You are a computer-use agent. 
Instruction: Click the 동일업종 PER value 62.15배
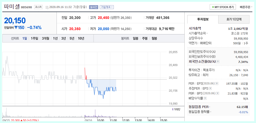(x=242, y=107)
